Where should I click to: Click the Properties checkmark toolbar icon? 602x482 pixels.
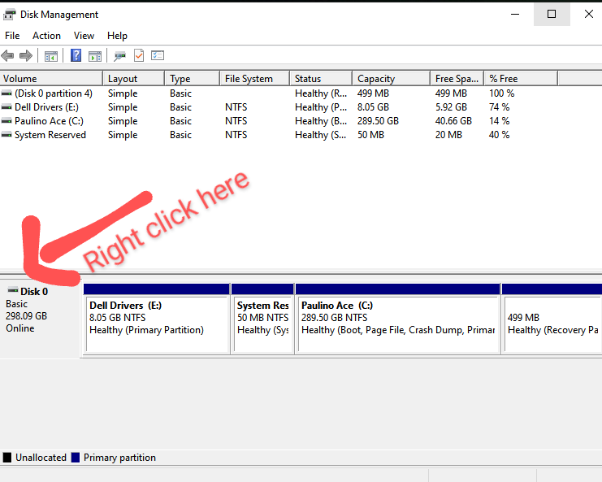139,56
